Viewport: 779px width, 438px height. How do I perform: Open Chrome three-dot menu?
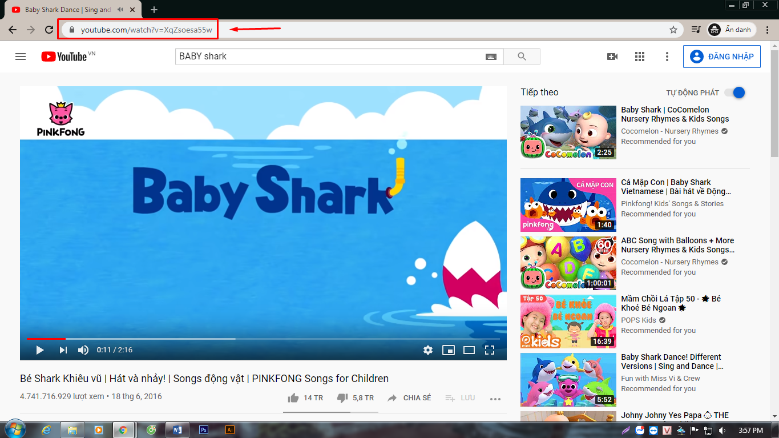(x=768, y=30)
